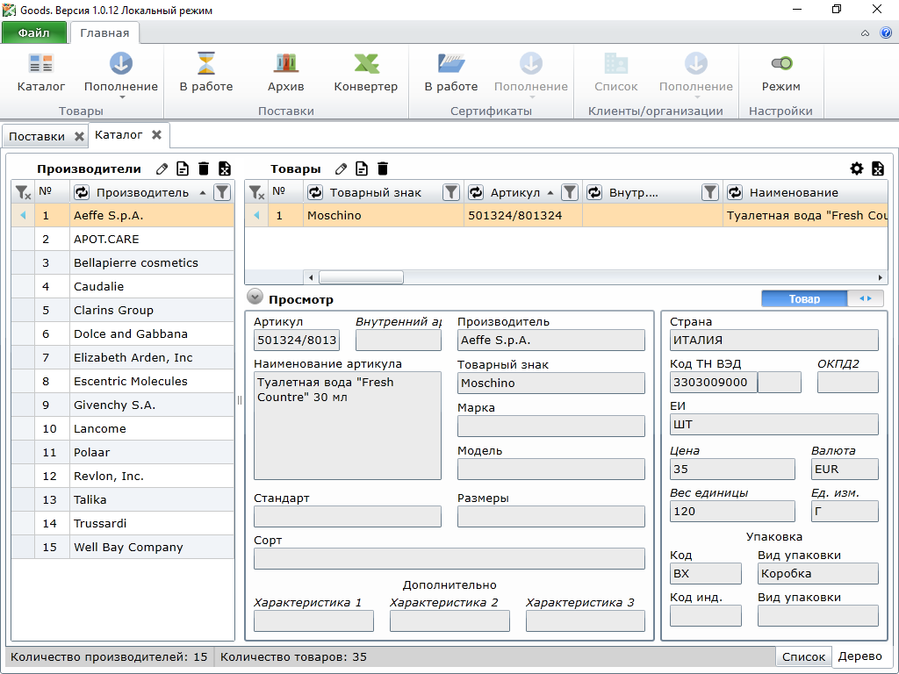Open the Архив of deliveries

point(285,72)
